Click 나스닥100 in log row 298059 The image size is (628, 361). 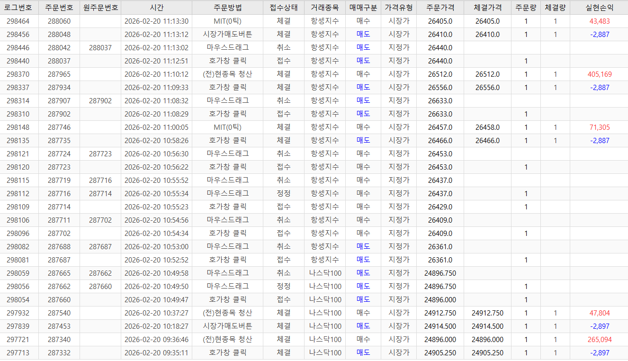[325, 273]
